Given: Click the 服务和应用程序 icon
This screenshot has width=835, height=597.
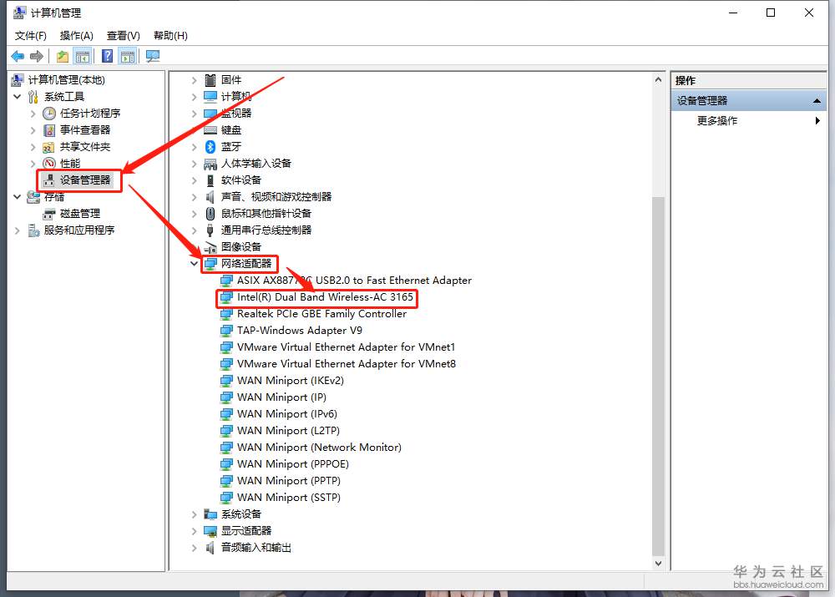Looking at the screenshot, I should click(x=33, y=230).
